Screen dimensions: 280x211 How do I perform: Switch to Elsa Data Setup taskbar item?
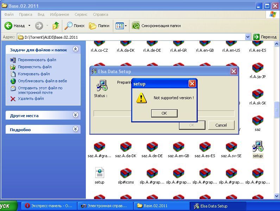coord(218,206)
